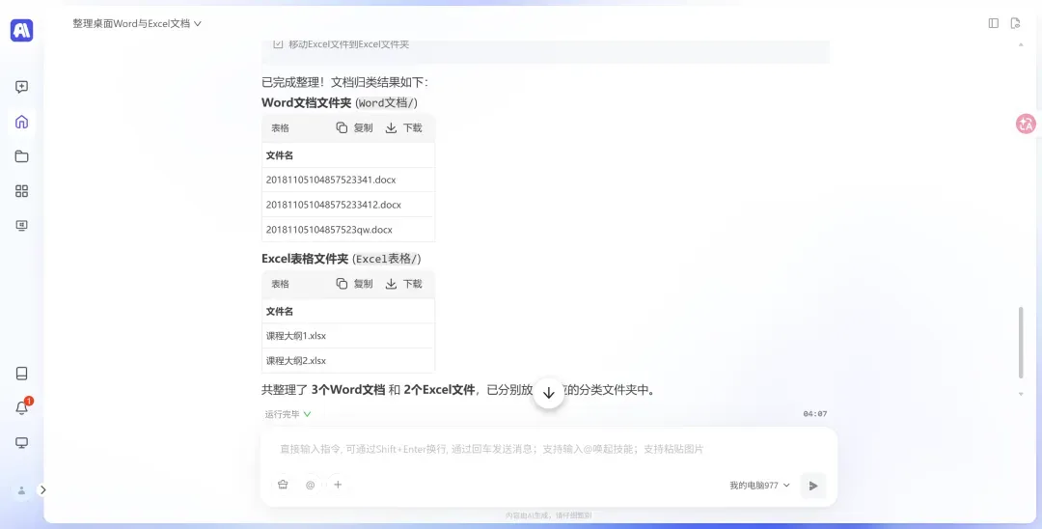Image resolution: width=1042 pixels, height=529 pixels.
Task: Select file 20181105104857523qw.docx
Action: pyautogui.click(x=329, y=230)
